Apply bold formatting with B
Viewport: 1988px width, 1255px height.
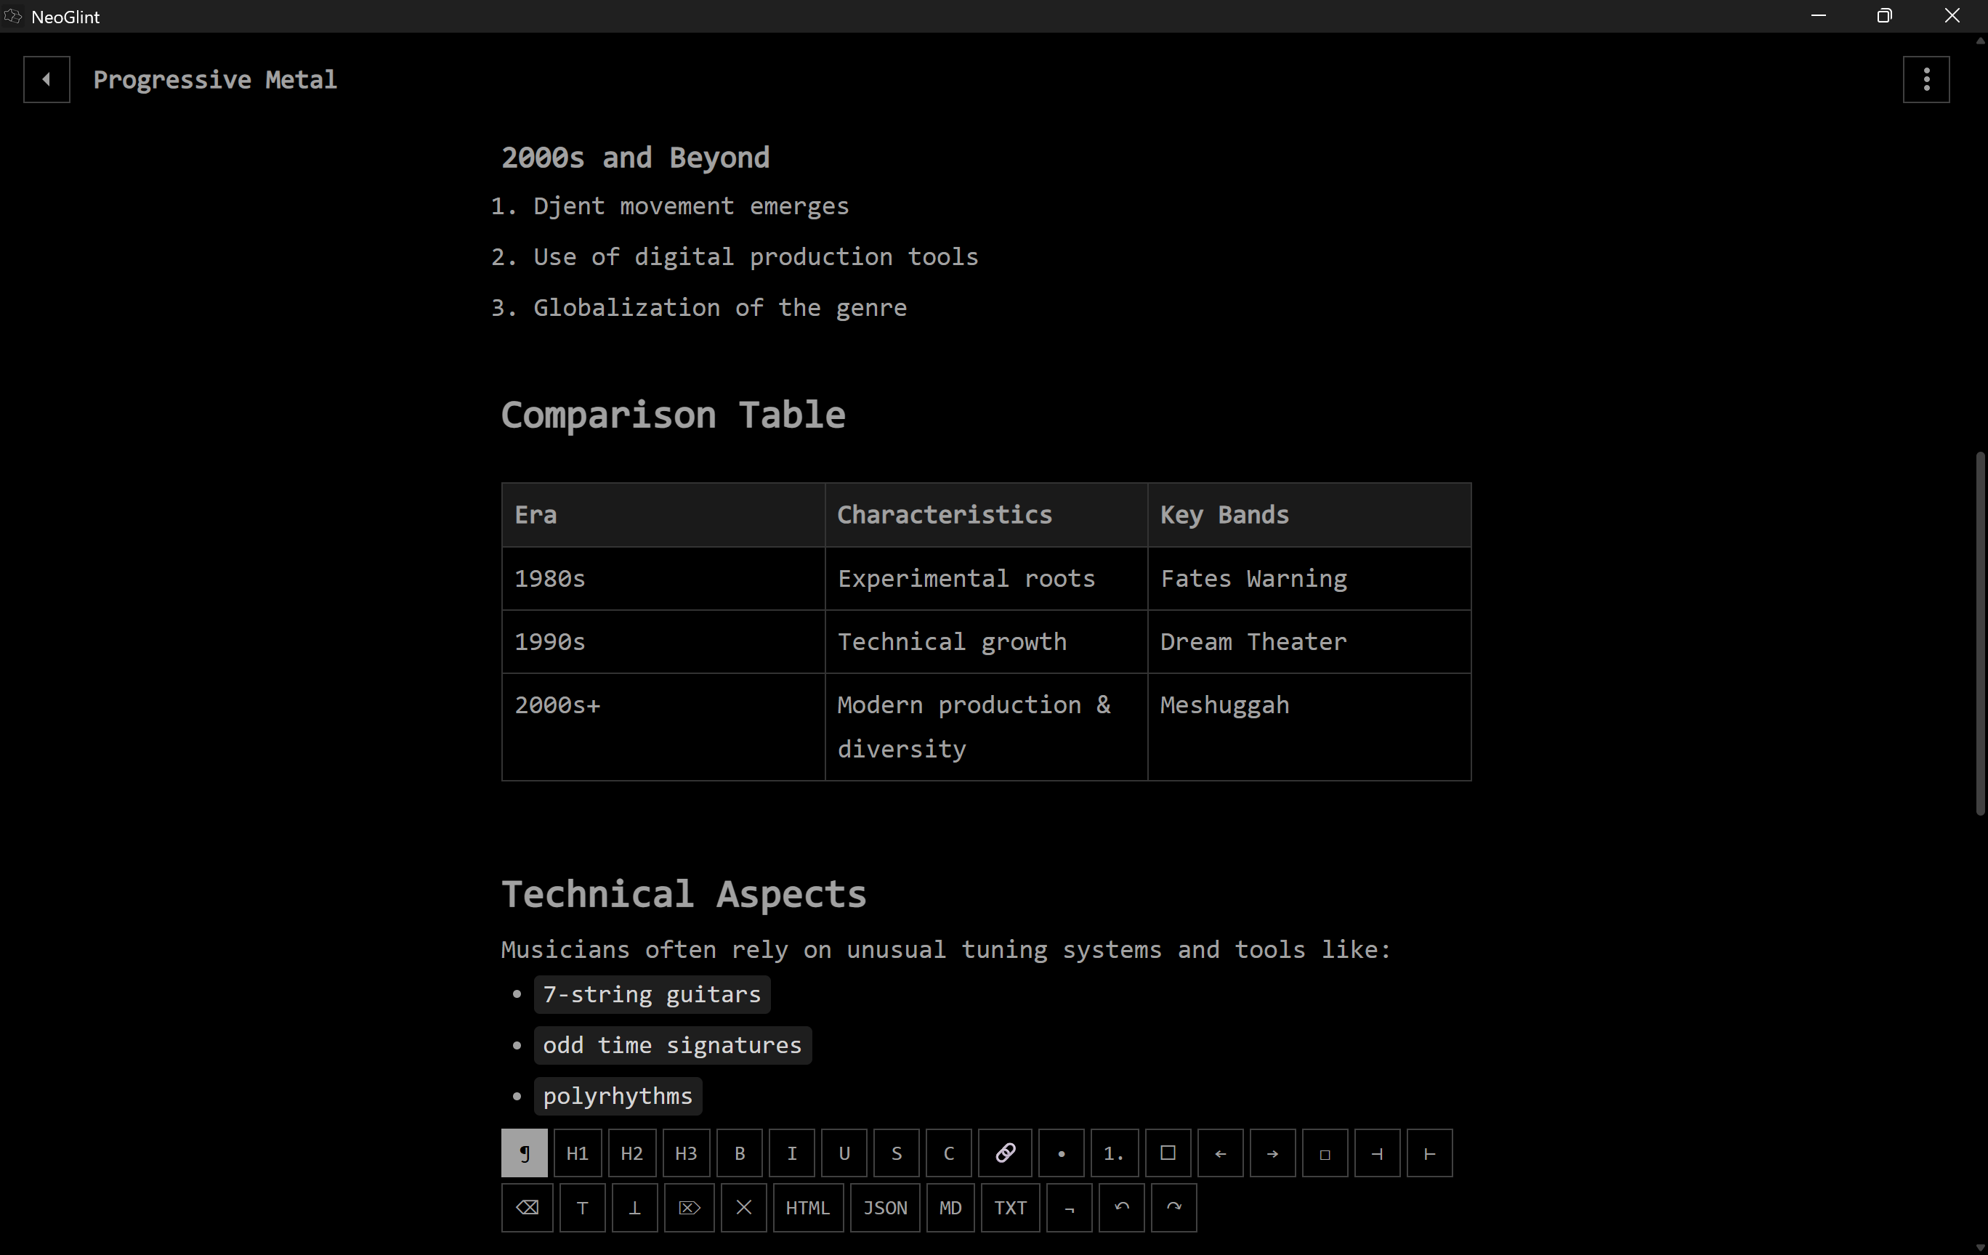click(739, 1153)
